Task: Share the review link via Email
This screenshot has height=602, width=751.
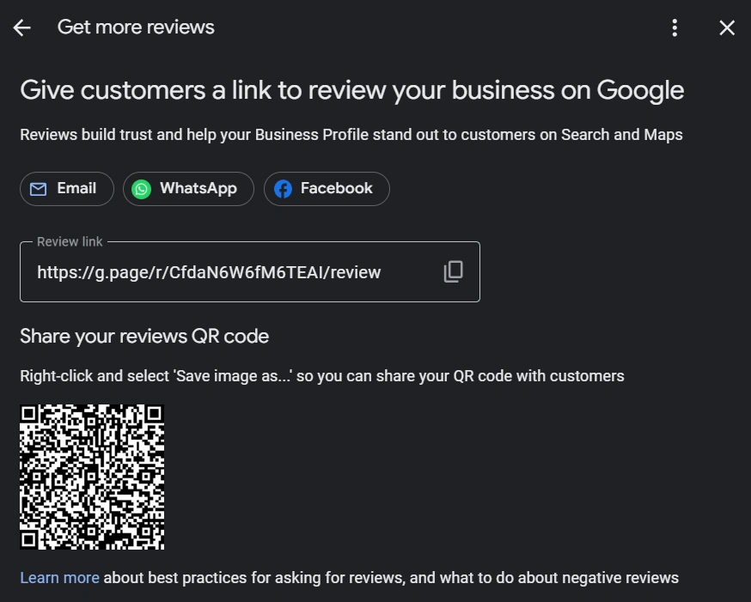Action: pyautogui.click(x=66, y=188)
